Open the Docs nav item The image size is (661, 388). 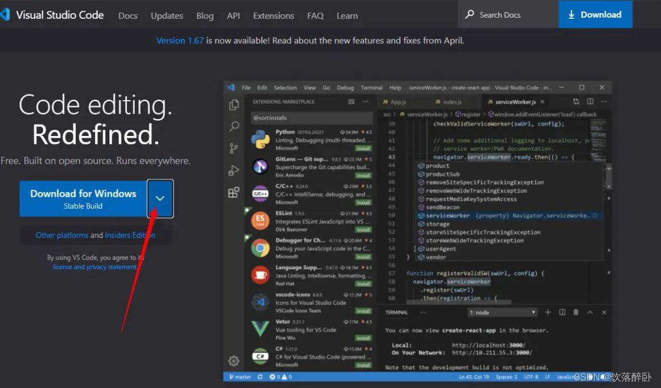tap(128, 15)
